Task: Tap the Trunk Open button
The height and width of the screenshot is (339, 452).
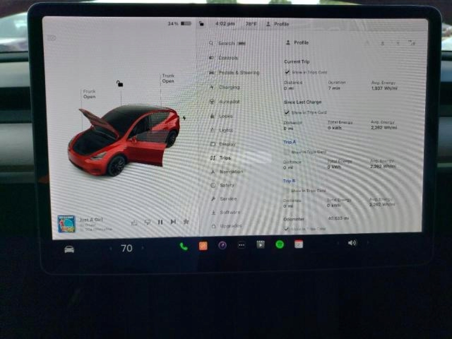Action: (x=168, y=78)
